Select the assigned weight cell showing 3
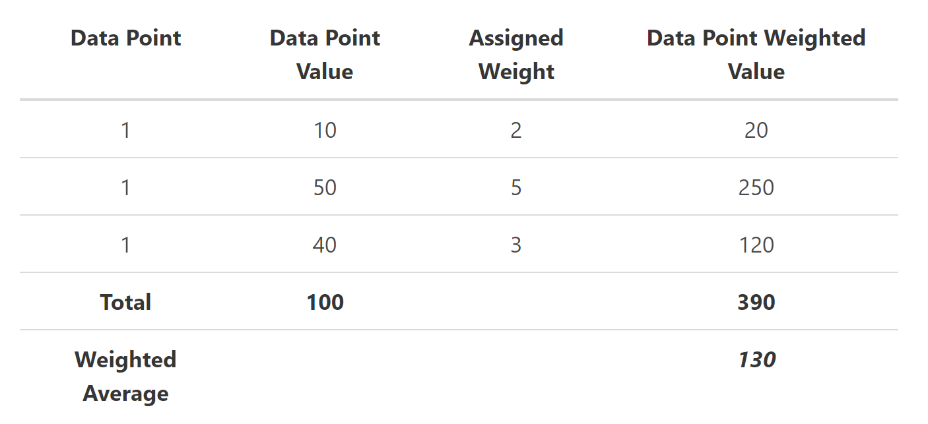 click(516, 245)
